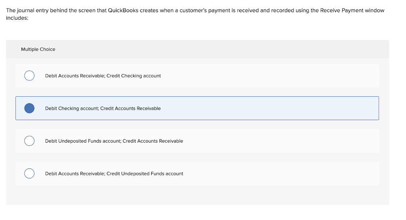The height and width of the screenshot is (220, 406).
Task: Click answer text 'Debit Checking account; Credit Accounts Receivable'
Action: click(103, 109)
